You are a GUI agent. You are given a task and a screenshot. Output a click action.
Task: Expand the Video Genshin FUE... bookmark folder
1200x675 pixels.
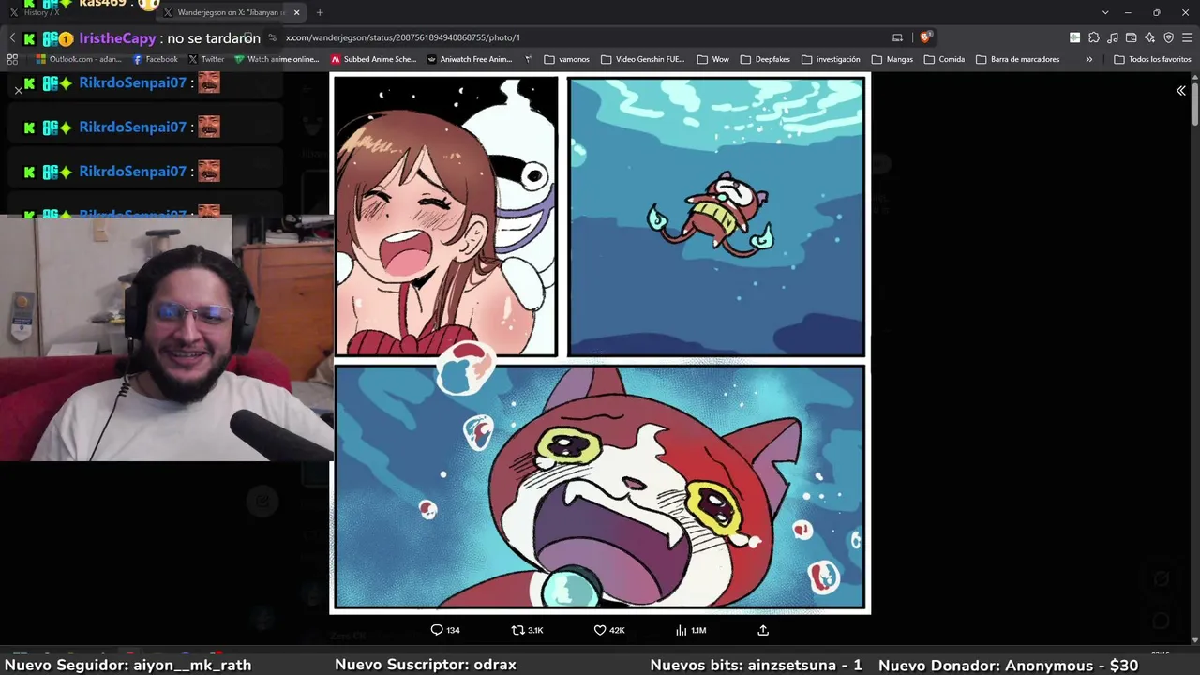pyautogui.click(x=642, y=59)
